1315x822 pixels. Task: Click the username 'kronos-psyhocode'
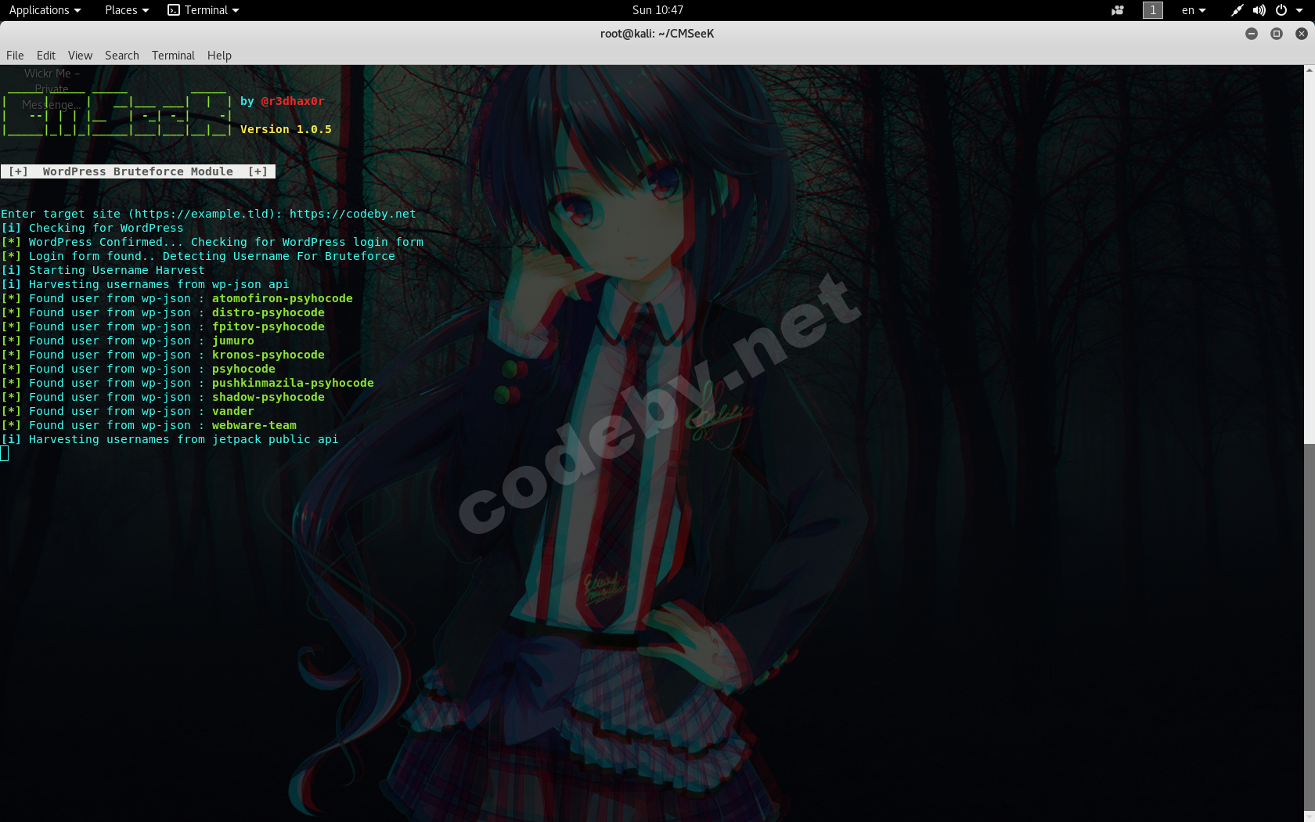click(x=268, y=355)
